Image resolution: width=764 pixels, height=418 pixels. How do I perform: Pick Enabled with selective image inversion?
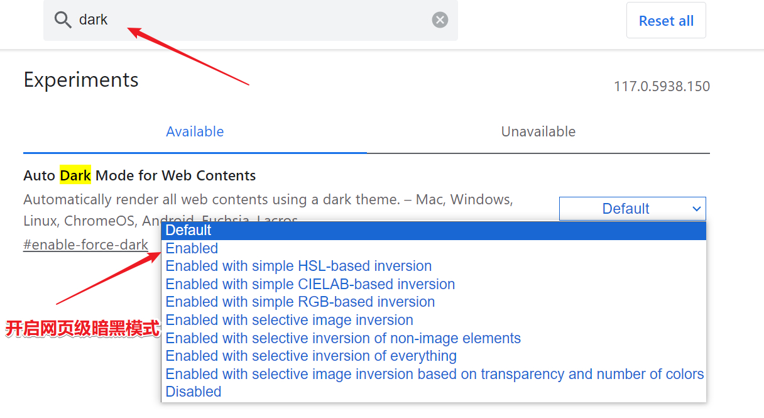pyautogui.click(x=434, y=320)
